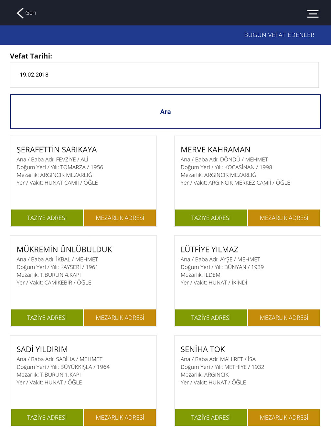Select the Lütfiye Yılmaz name heading
This screenshot has width=331, height=430.
(x=209, y=250)
